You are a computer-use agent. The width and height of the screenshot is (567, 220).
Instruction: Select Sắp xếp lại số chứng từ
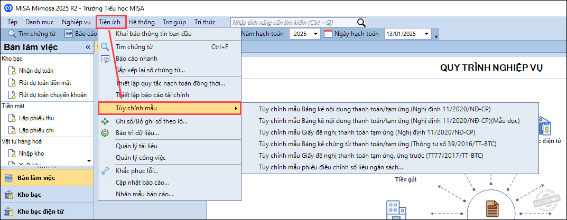(169, 70)
